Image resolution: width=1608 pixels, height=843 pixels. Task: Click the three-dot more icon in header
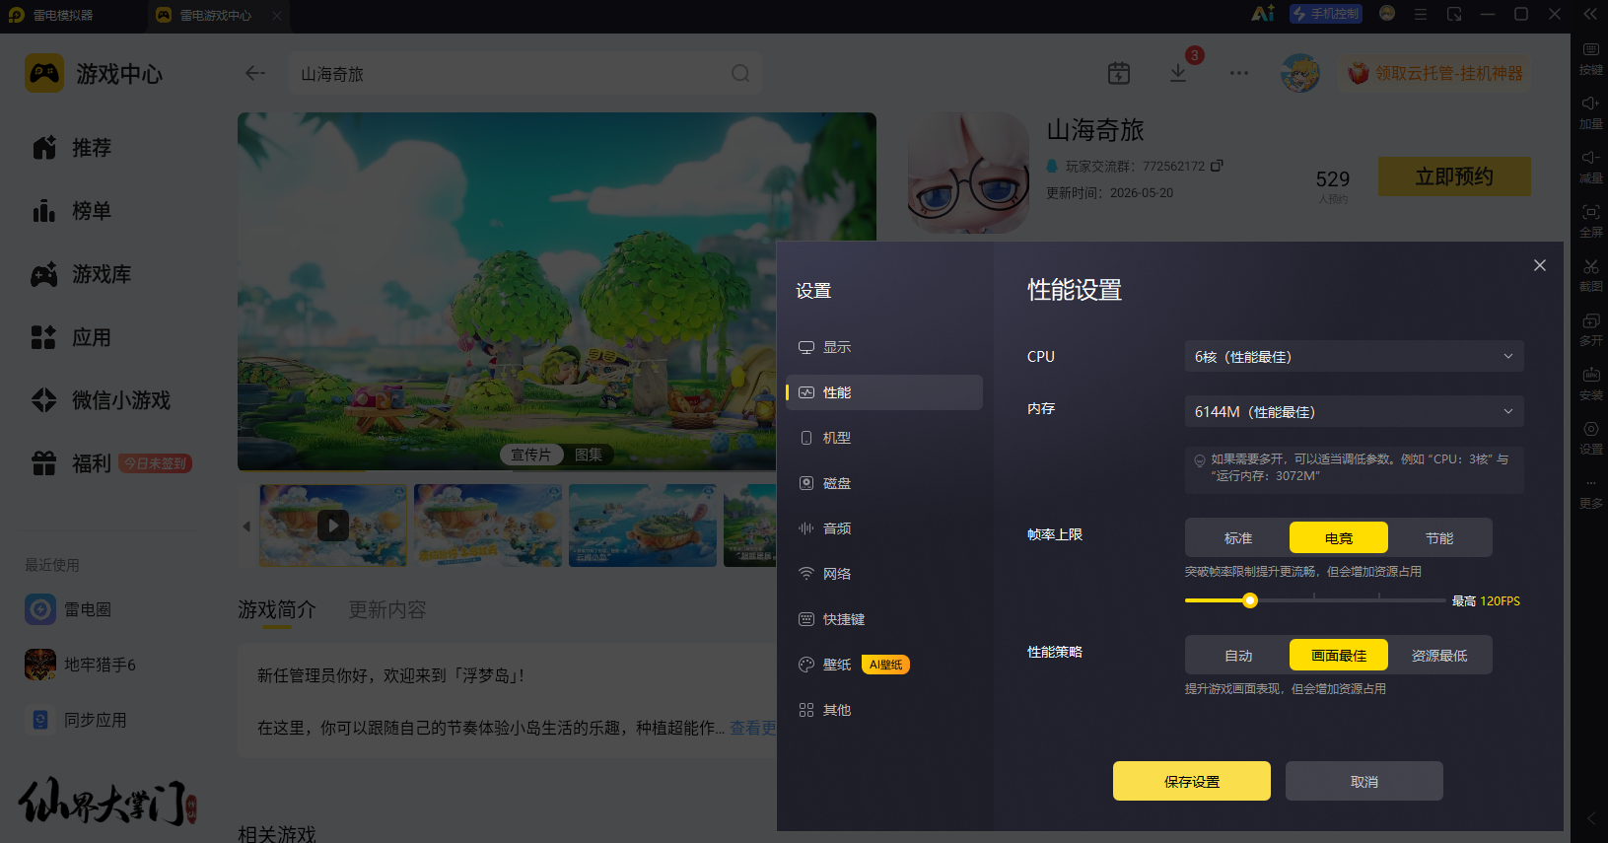pos(1239,73)
